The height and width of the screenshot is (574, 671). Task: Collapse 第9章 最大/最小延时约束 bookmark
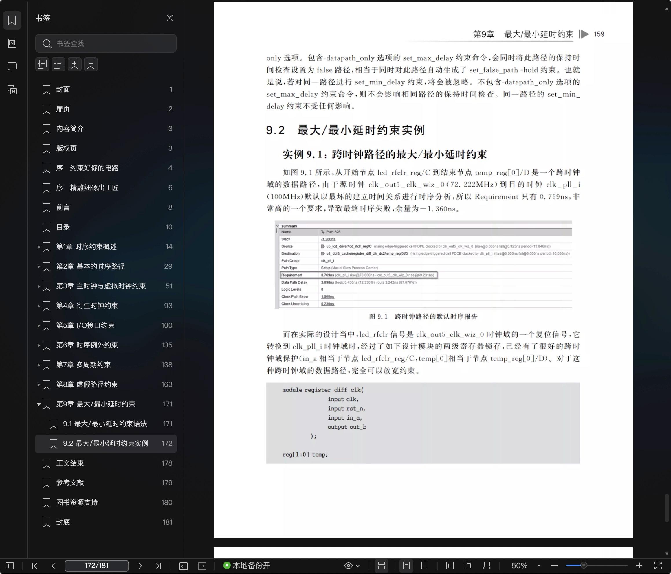coord(38,404)
